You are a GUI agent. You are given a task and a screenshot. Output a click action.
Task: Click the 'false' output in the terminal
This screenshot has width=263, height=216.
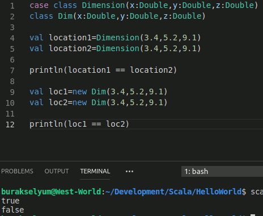(12, 210)
